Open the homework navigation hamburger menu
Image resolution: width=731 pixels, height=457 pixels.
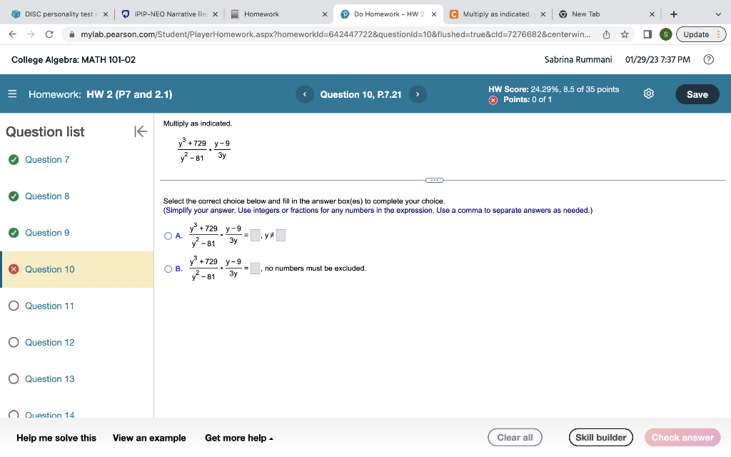[11, 94]
